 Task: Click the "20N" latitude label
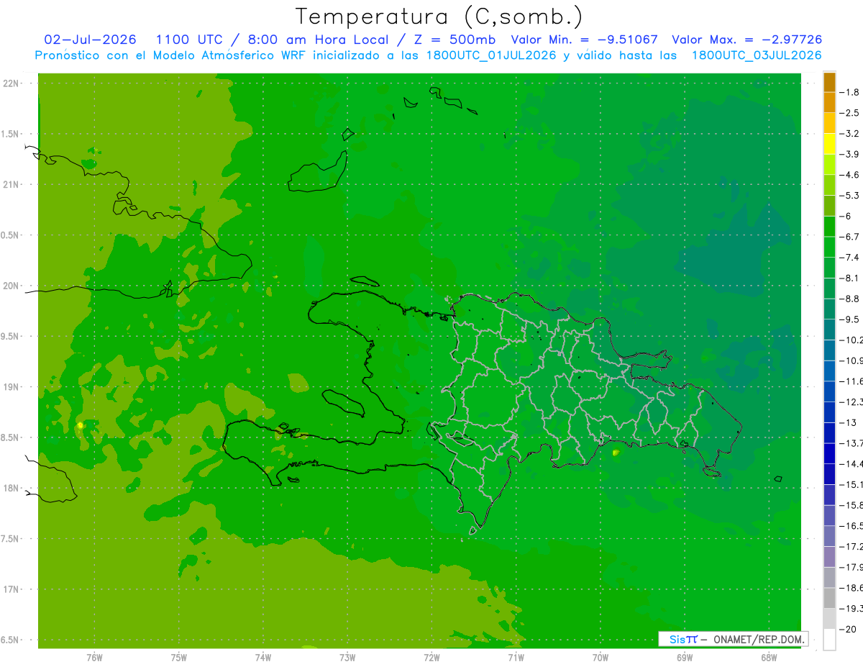pyautogui.click(x=11, y=286)
